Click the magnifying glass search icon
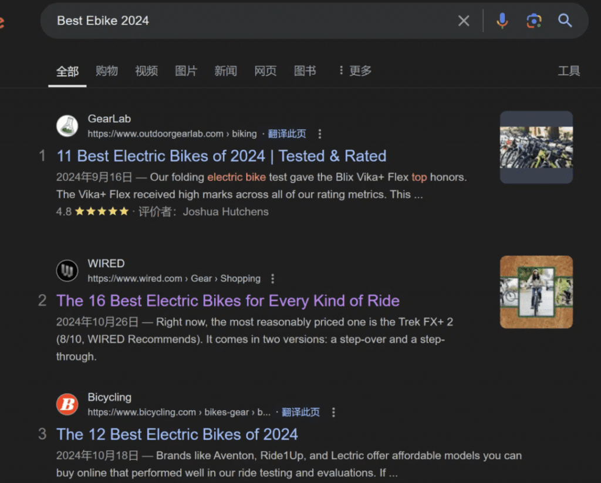The width and height of the screenshot is (601, 483). (x=565, y=21)
